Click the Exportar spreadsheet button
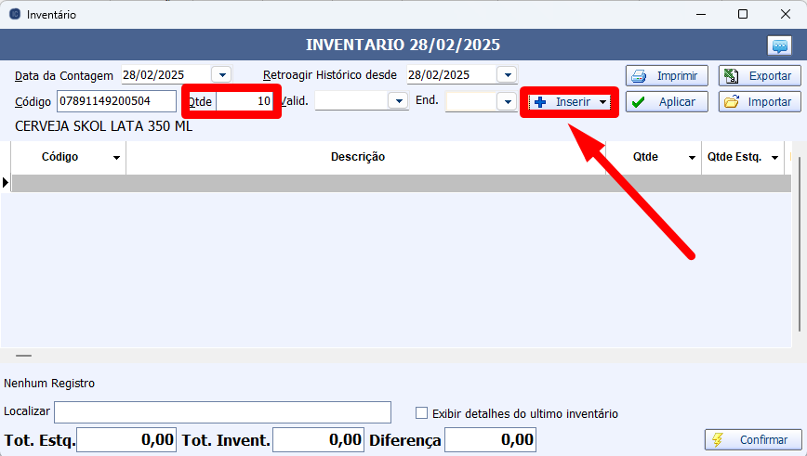This screenshot has height=456, width=807. 760,75
